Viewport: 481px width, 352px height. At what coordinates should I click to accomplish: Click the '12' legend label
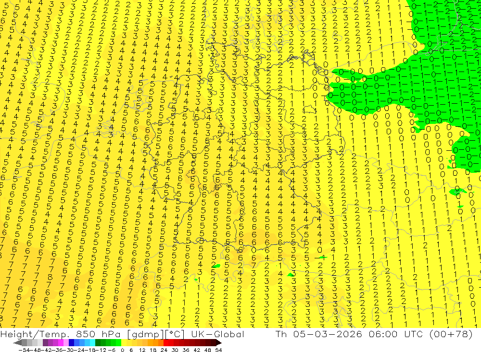142,350
